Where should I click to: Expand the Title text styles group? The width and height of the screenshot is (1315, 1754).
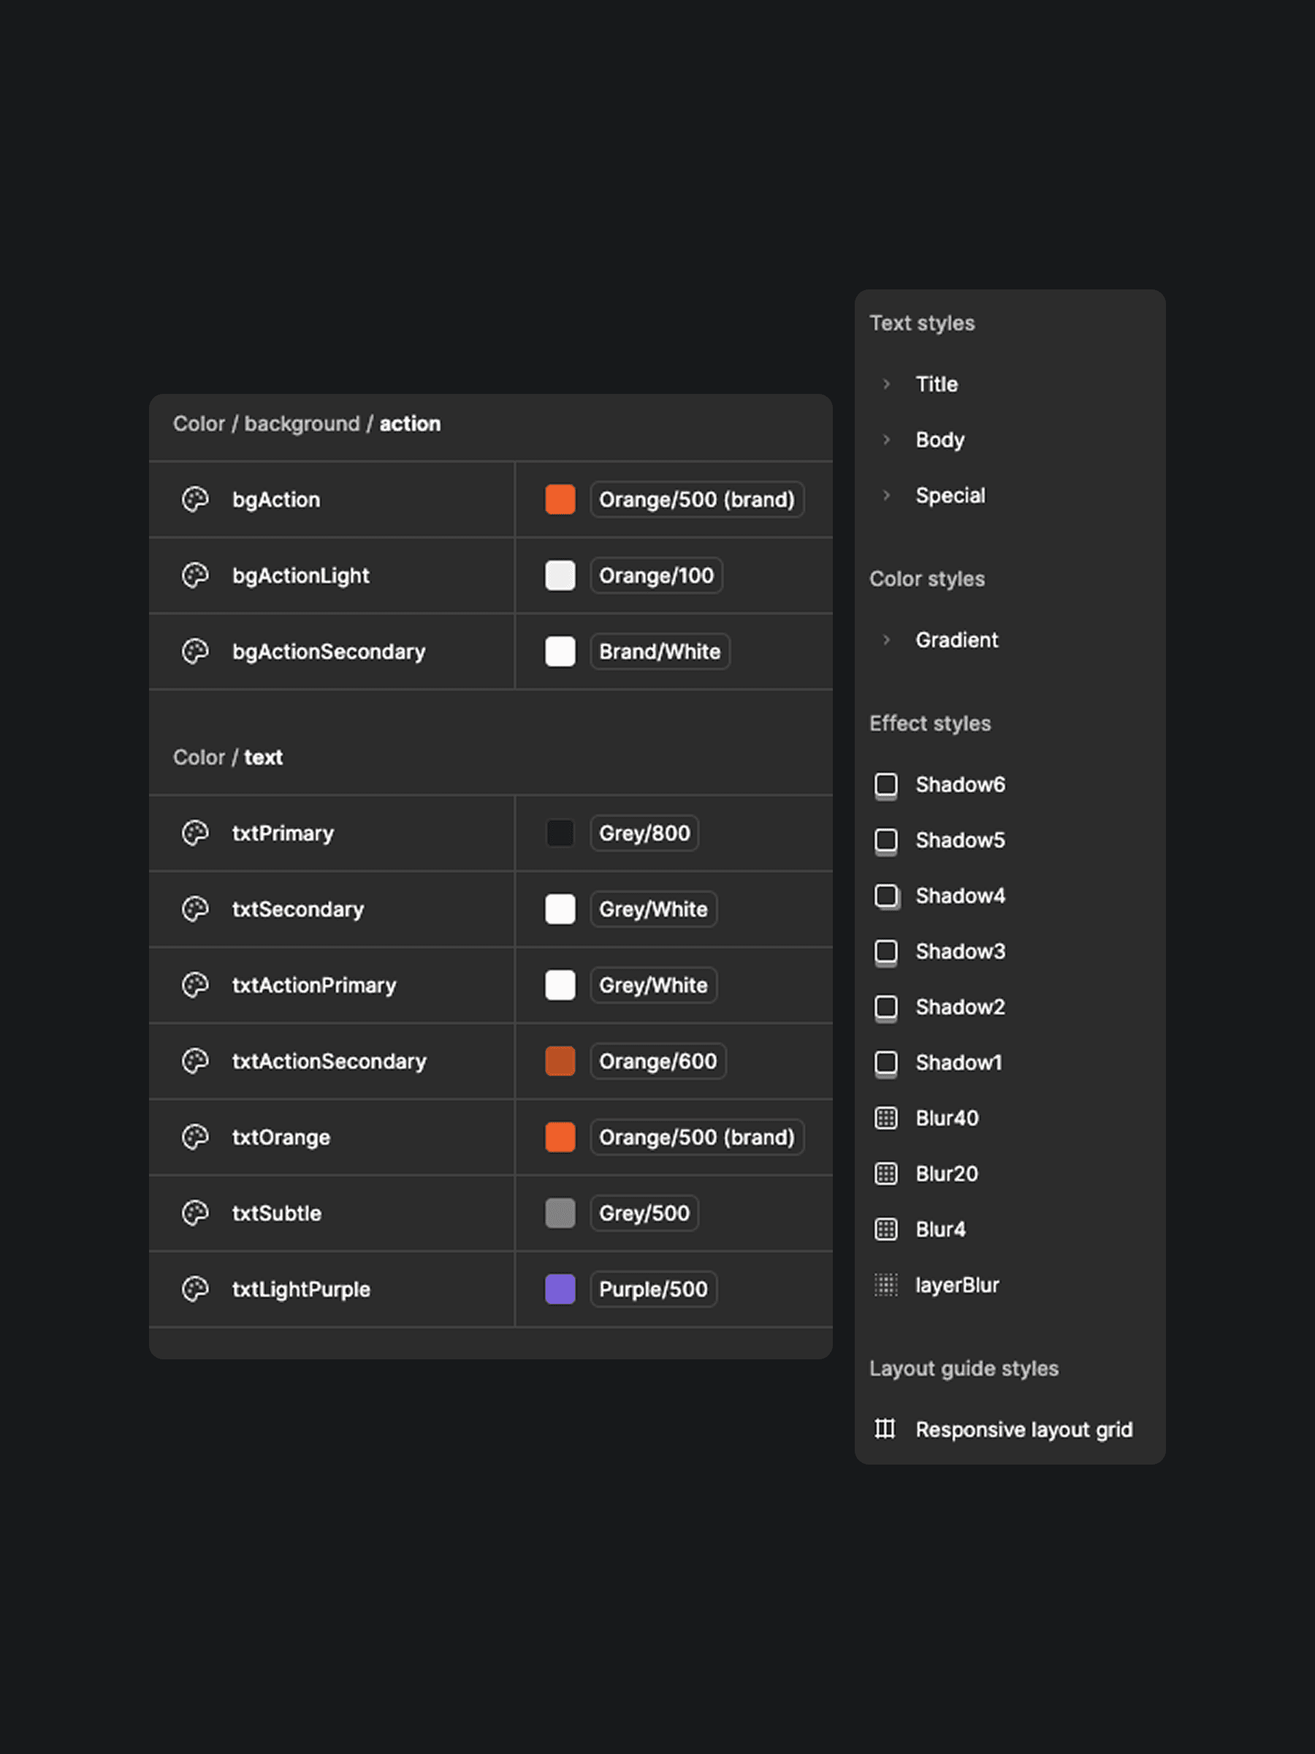tap(886, 384)
